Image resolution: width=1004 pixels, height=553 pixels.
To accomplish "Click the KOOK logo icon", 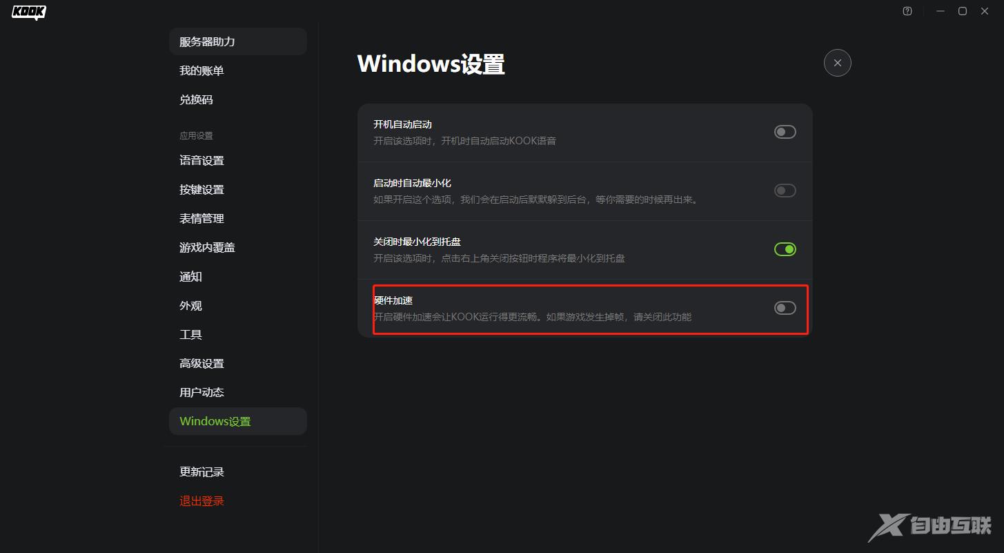I will coord(29,12).
